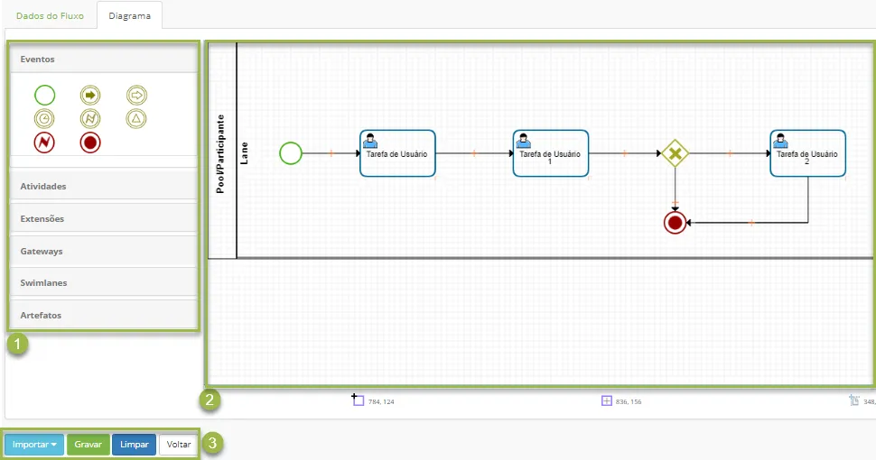Screen dimensions: 876x460
Task: Select the Tarefa de Usuário 1 task box
Action: point(551,153)
